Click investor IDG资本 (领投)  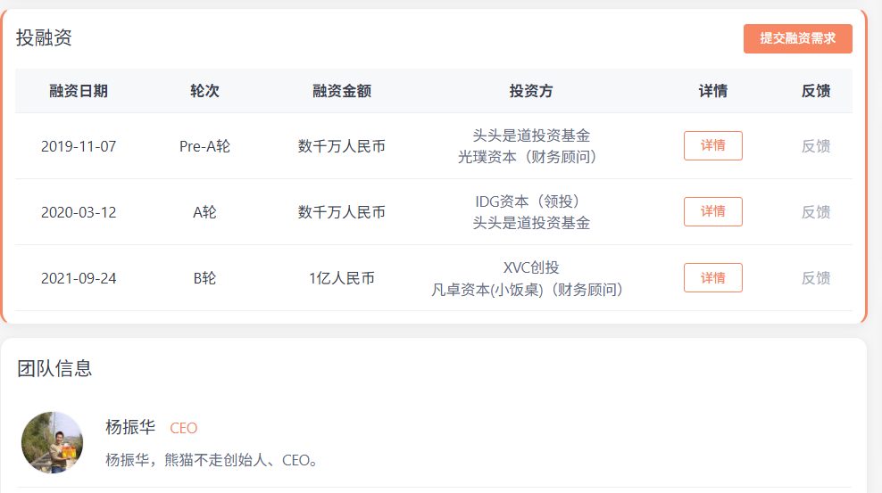[527, 201]
